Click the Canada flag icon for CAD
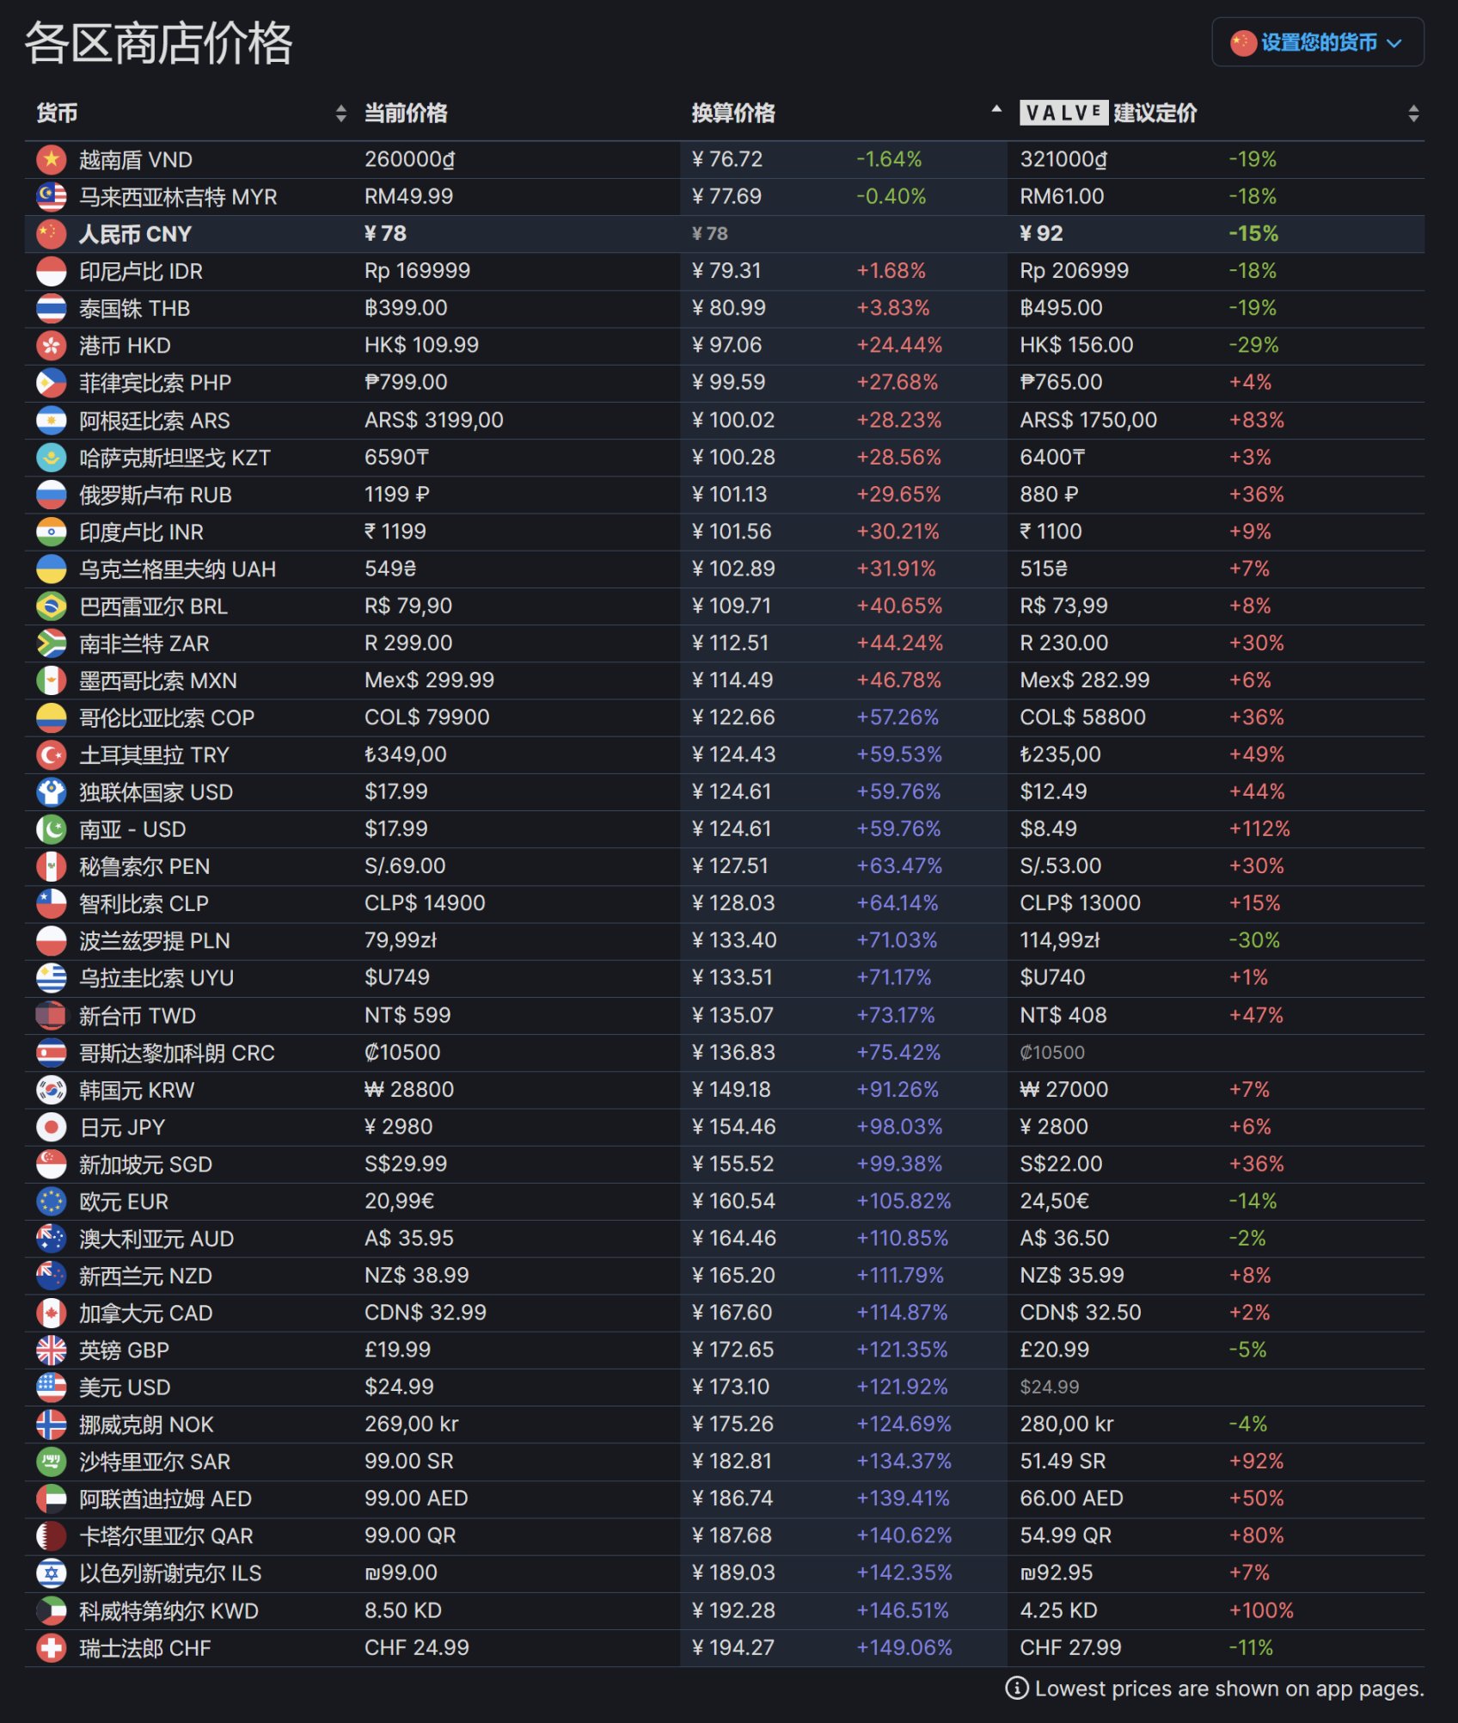 (52, 1313)
